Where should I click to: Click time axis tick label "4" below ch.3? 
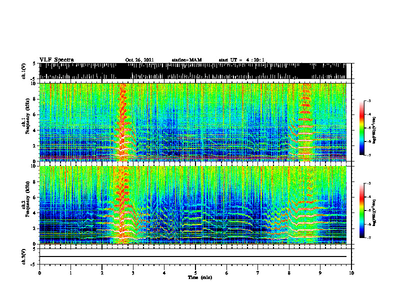point(164,273)
